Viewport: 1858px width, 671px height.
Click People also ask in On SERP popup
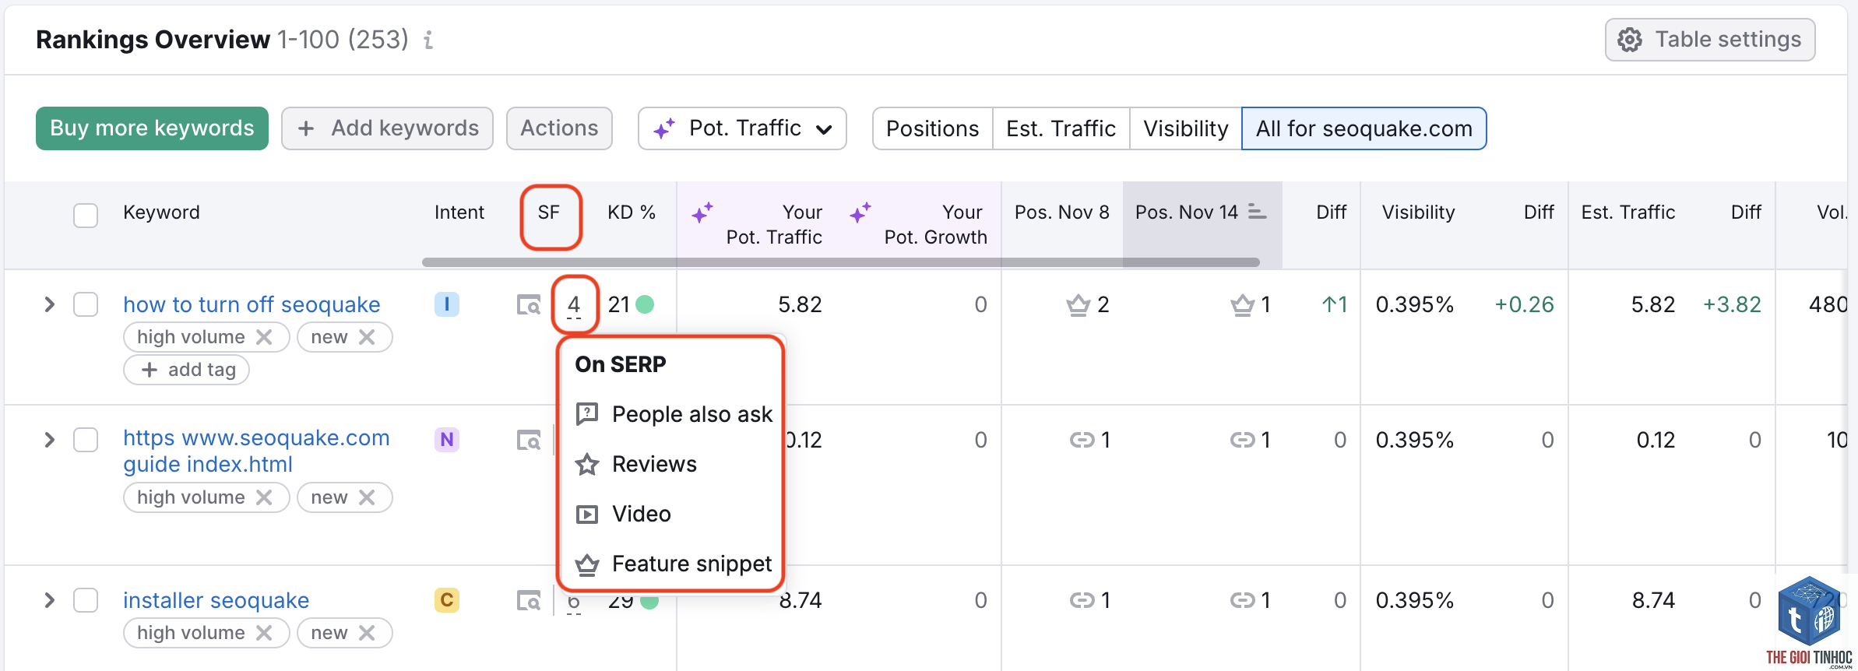click(x=674, y=414)
